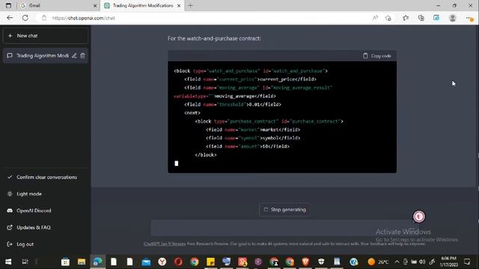The height and width of the screenshot is (269, 479).
Task: Go back to previous page
Action: (10, 18)
